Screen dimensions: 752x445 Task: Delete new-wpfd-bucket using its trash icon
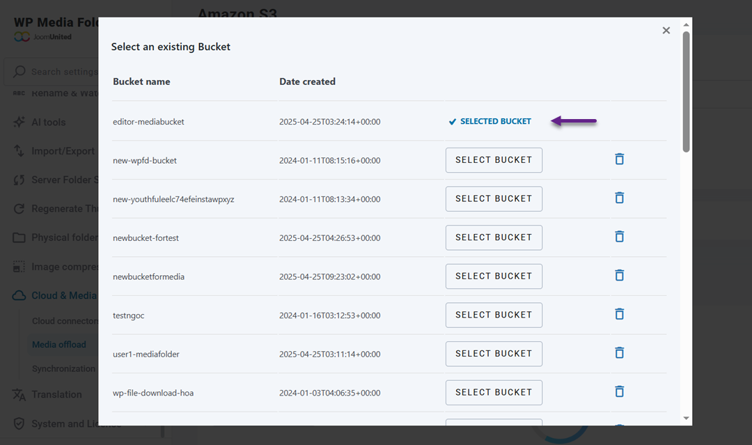click(x=619, y=159)
